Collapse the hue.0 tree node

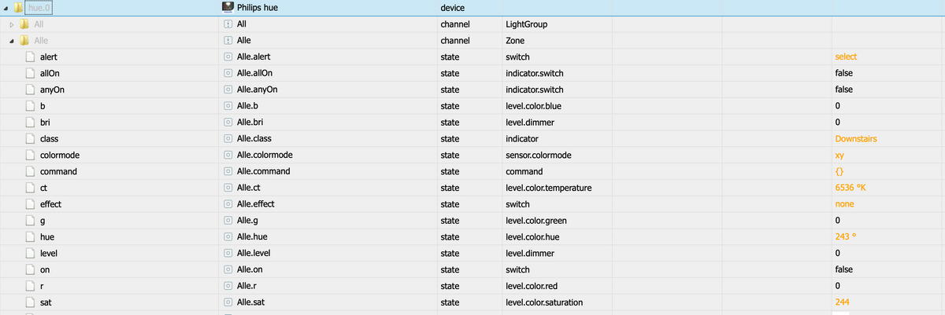7,8
